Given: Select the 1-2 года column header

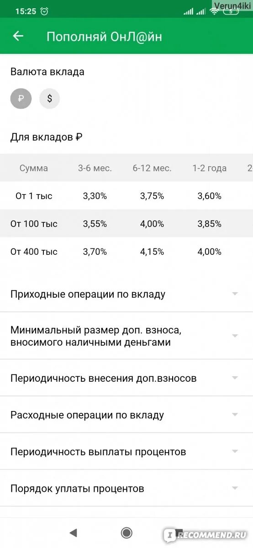Looking at the screenshot, I should point(210,168).
